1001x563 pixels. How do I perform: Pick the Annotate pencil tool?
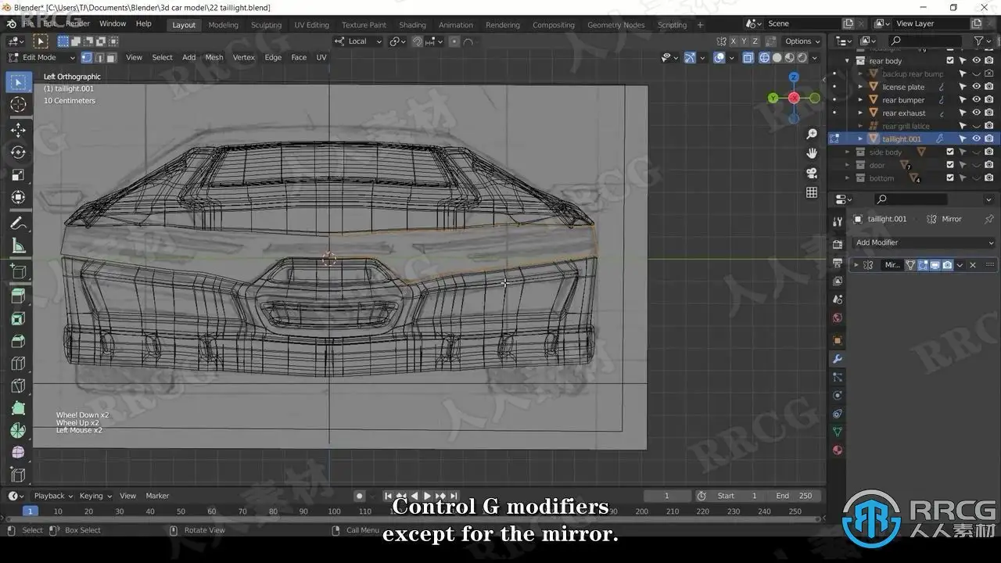(x=18, y=224)
